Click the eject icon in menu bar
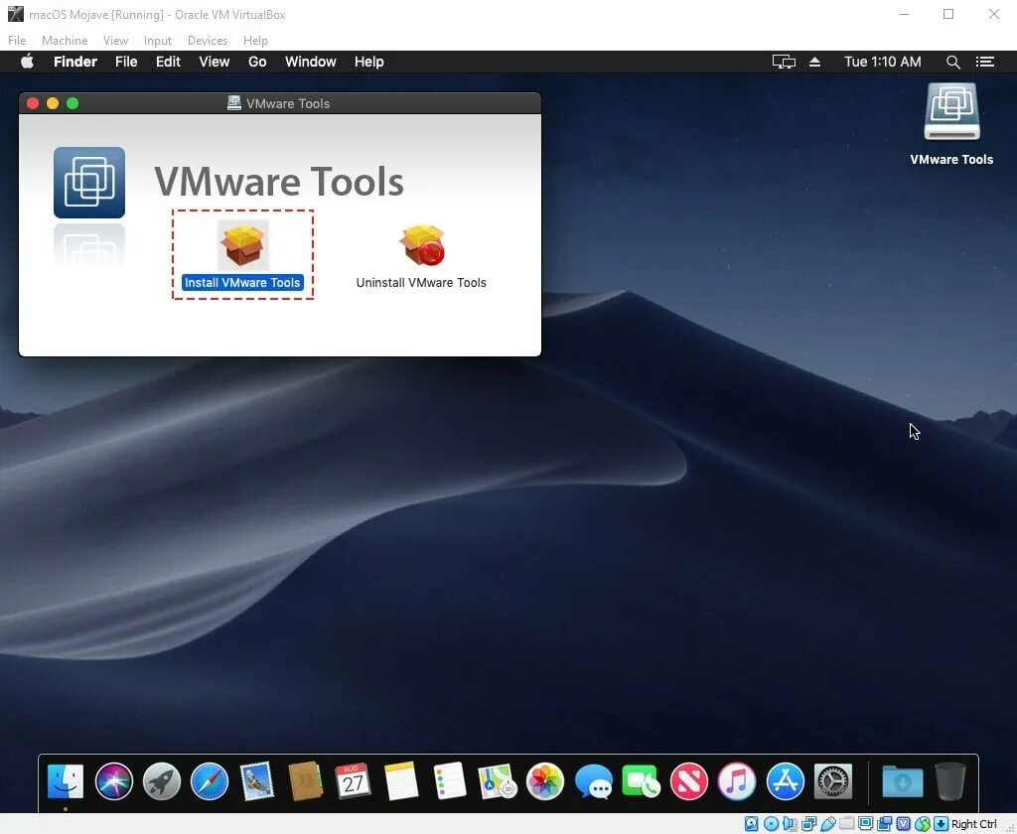 point(814,62)
